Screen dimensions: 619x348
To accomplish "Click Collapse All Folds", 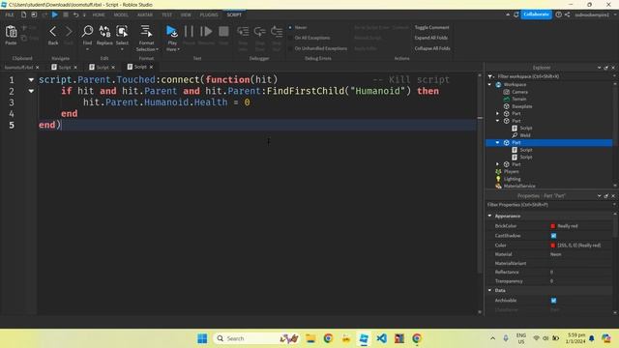I will coord(432,48).
